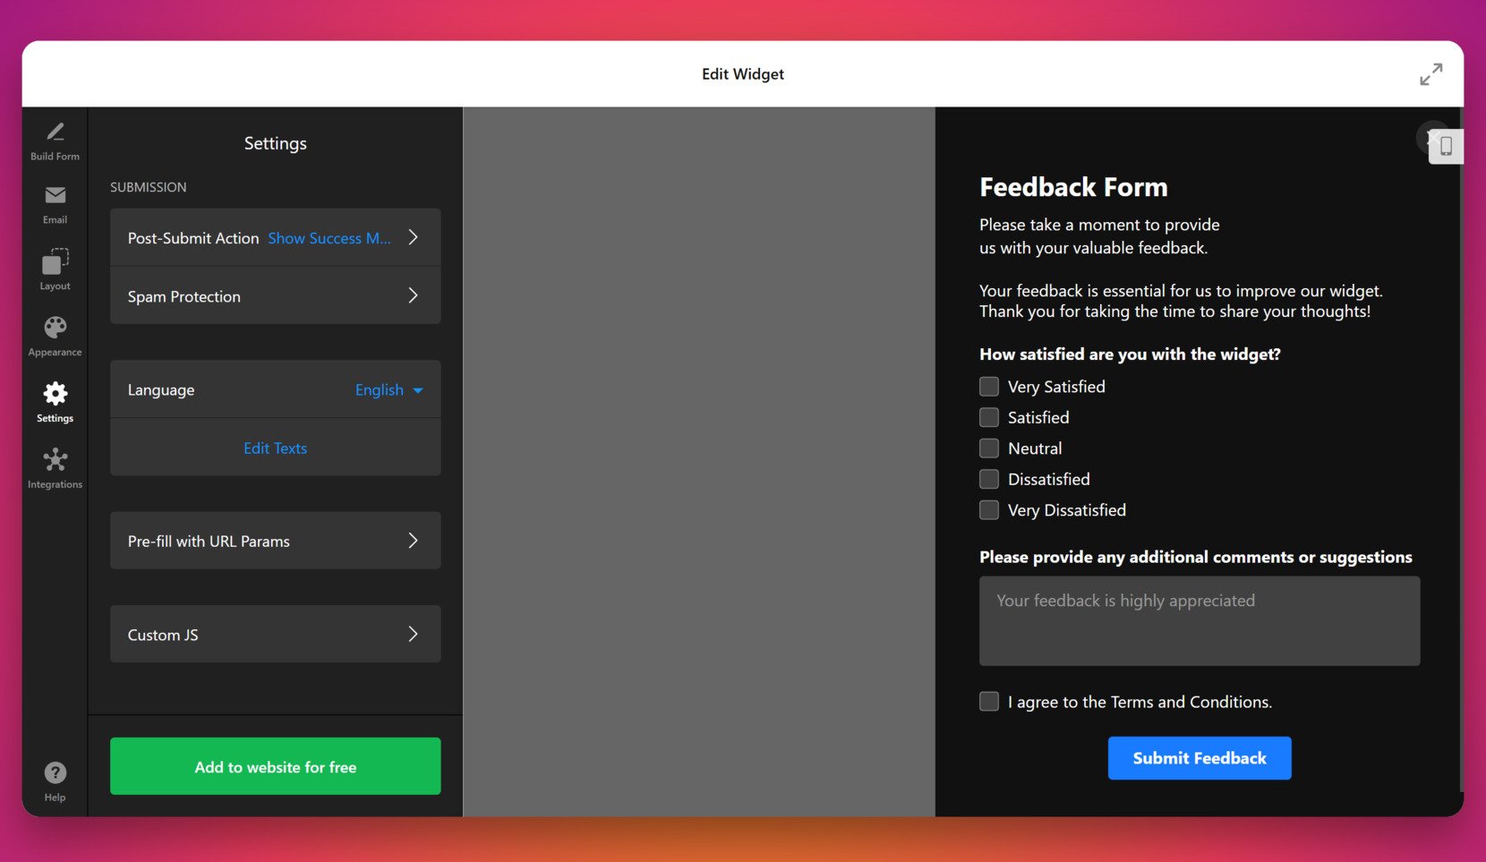This screenshot has height=862, width=1486.
Task: Check the Very Satisfied option
Action: pyautogui.click(x=989, y=387)
